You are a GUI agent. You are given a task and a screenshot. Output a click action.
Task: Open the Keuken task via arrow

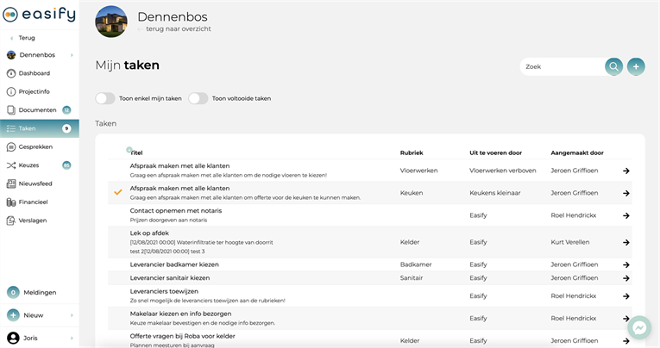point(626,193)
